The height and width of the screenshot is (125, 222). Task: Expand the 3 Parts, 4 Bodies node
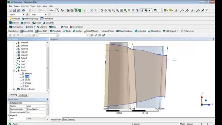click(14, 89)
